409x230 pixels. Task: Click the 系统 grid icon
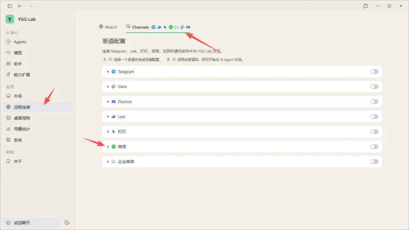(8, 140)
